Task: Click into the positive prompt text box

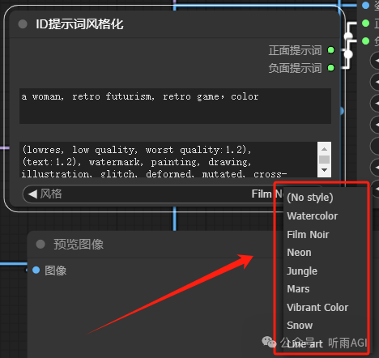Action: tap(175, 106)
